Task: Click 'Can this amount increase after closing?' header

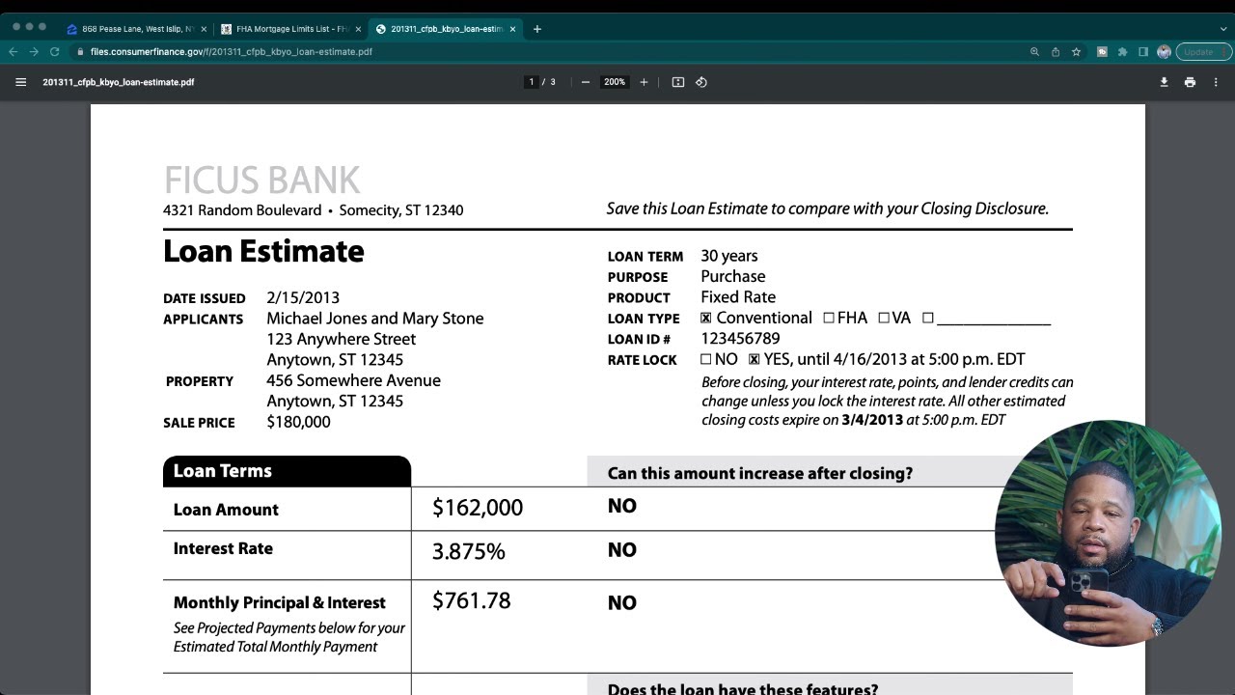Action: click(759, 473)
